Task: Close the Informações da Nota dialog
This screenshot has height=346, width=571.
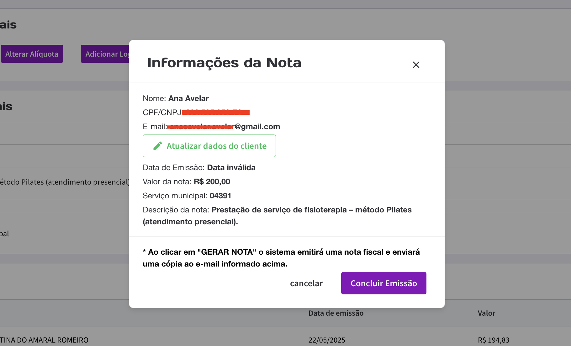Action: [416, 65]
